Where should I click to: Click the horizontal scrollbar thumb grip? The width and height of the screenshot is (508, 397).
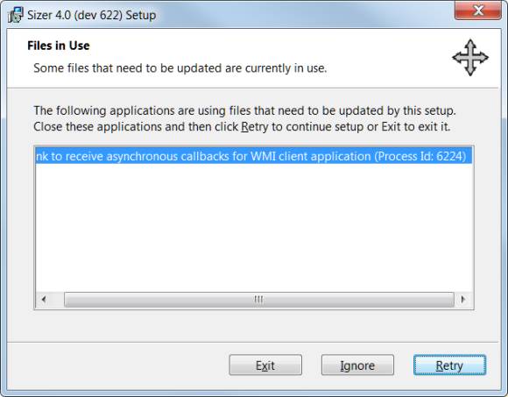259,300
